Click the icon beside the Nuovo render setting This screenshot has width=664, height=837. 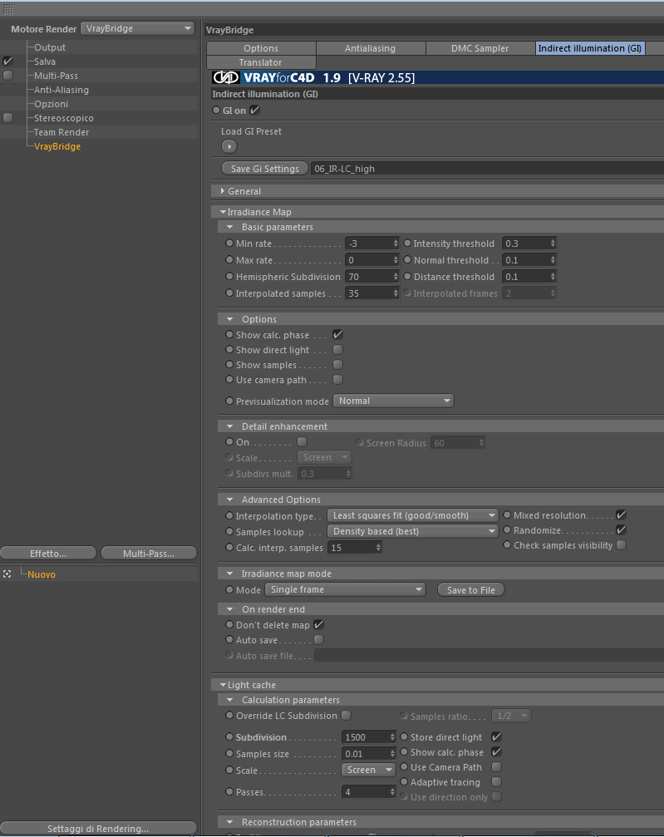7,574
